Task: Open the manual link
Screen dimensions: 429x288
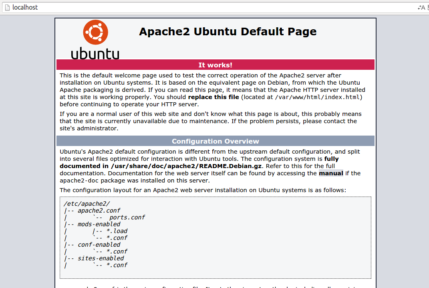Action: (x=331, y=173)
